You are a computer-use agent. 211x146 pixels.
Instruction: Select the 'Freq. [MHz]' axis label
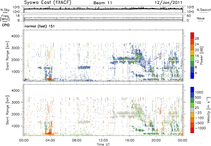point(5,18)
